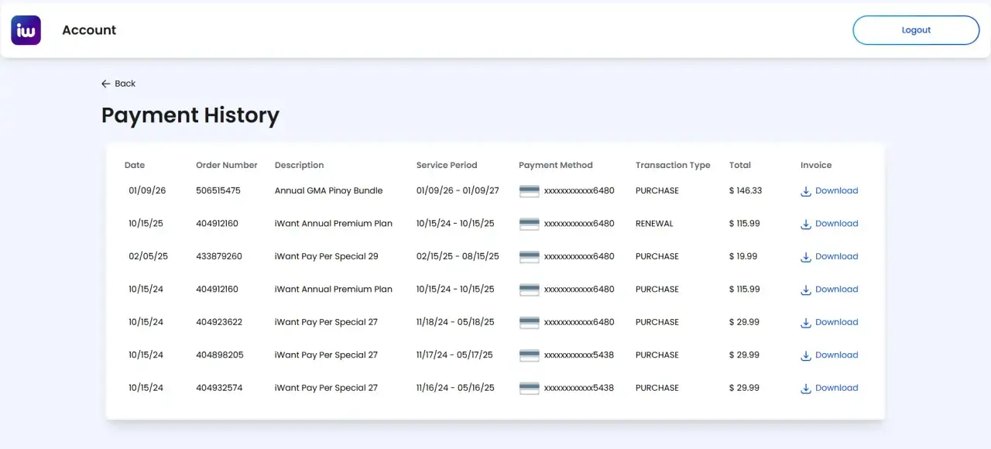991x449 pixels.
Task: Select the date 01/09/26
Action: point(147,190)
